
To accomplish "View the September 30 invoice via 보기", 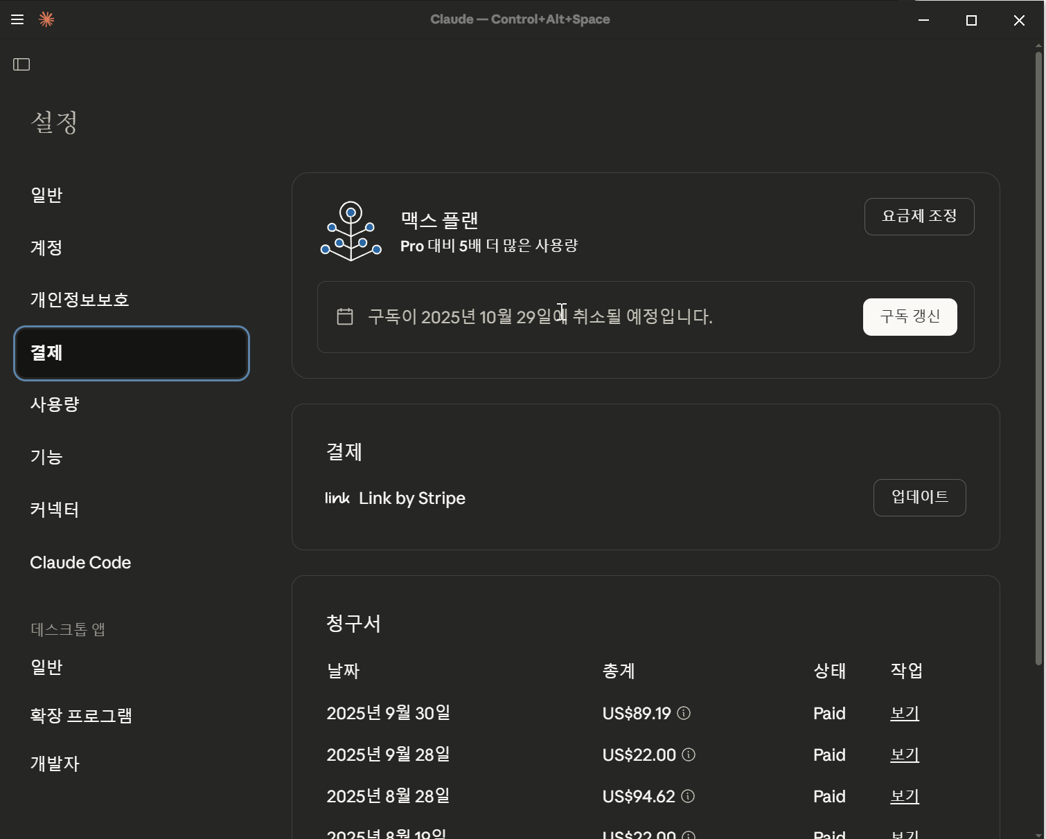I will coord(905,713).
